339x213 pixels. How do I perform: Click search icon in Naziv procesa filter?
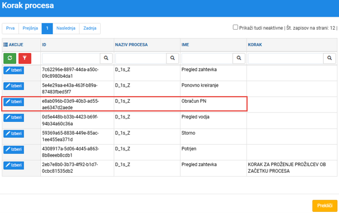tap(173, 58)
